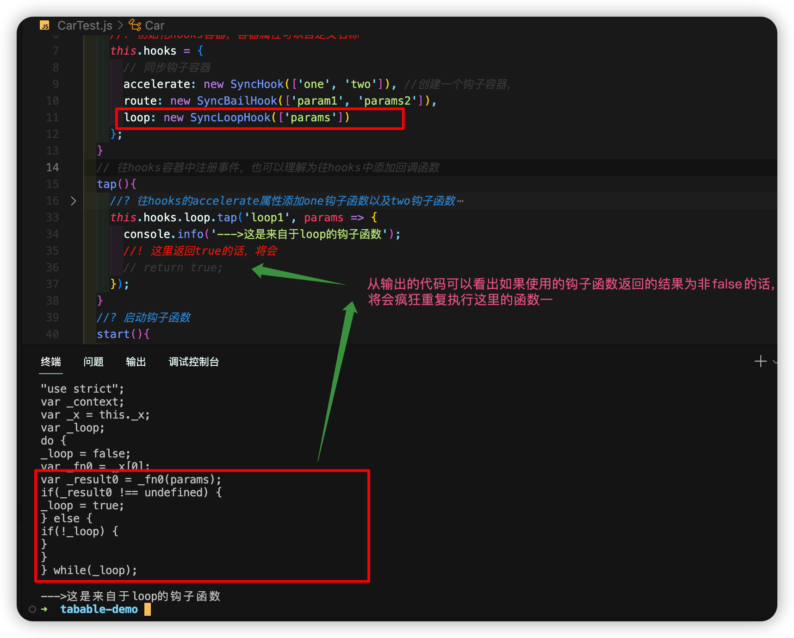Click the JS file icon in breadcrumb
Image resolution: width=794 pixels, height=638 pixels.
tap(45, 25)
